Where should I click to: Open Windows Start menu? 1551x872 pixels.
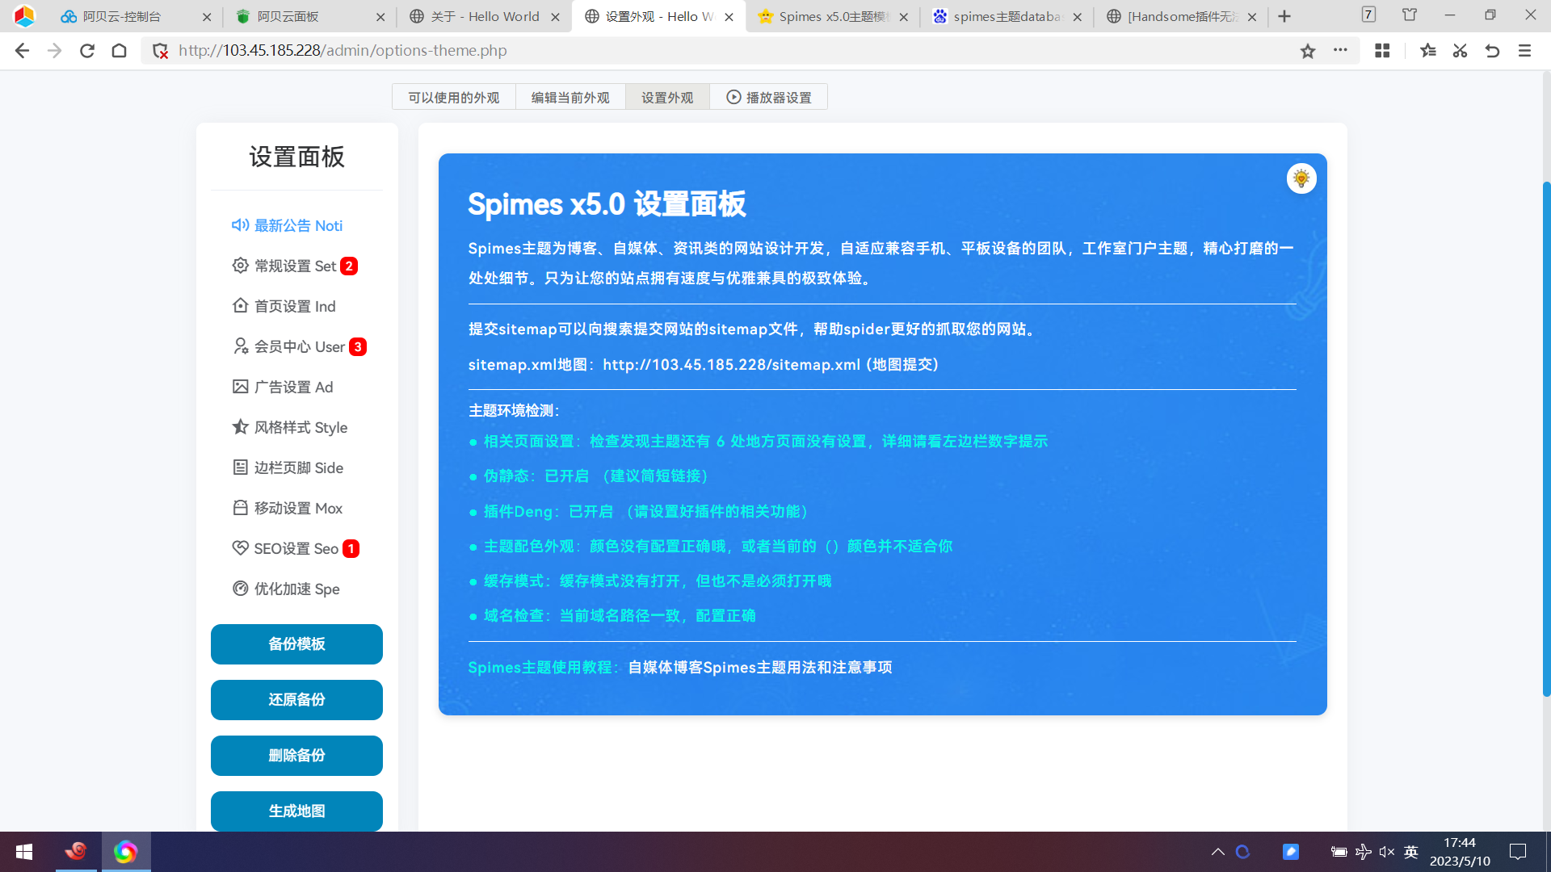point(24,852)
